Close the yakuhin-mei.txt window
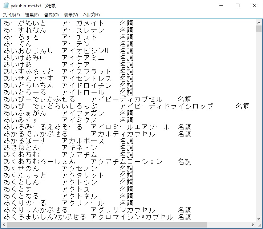The width and height of the screenshot is (263, 229). point(254,5)
